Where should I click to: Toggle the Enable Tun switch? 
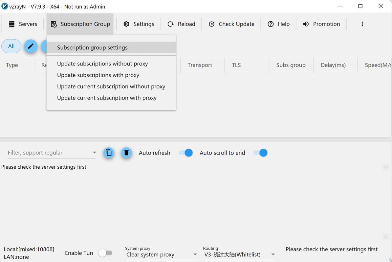pyautogui.click(x=105, y=253)
